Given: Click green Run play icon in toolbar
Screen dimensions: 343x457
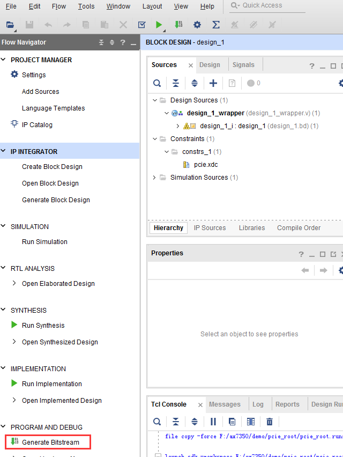Looking at the screenshot, I should pos(159,25).
